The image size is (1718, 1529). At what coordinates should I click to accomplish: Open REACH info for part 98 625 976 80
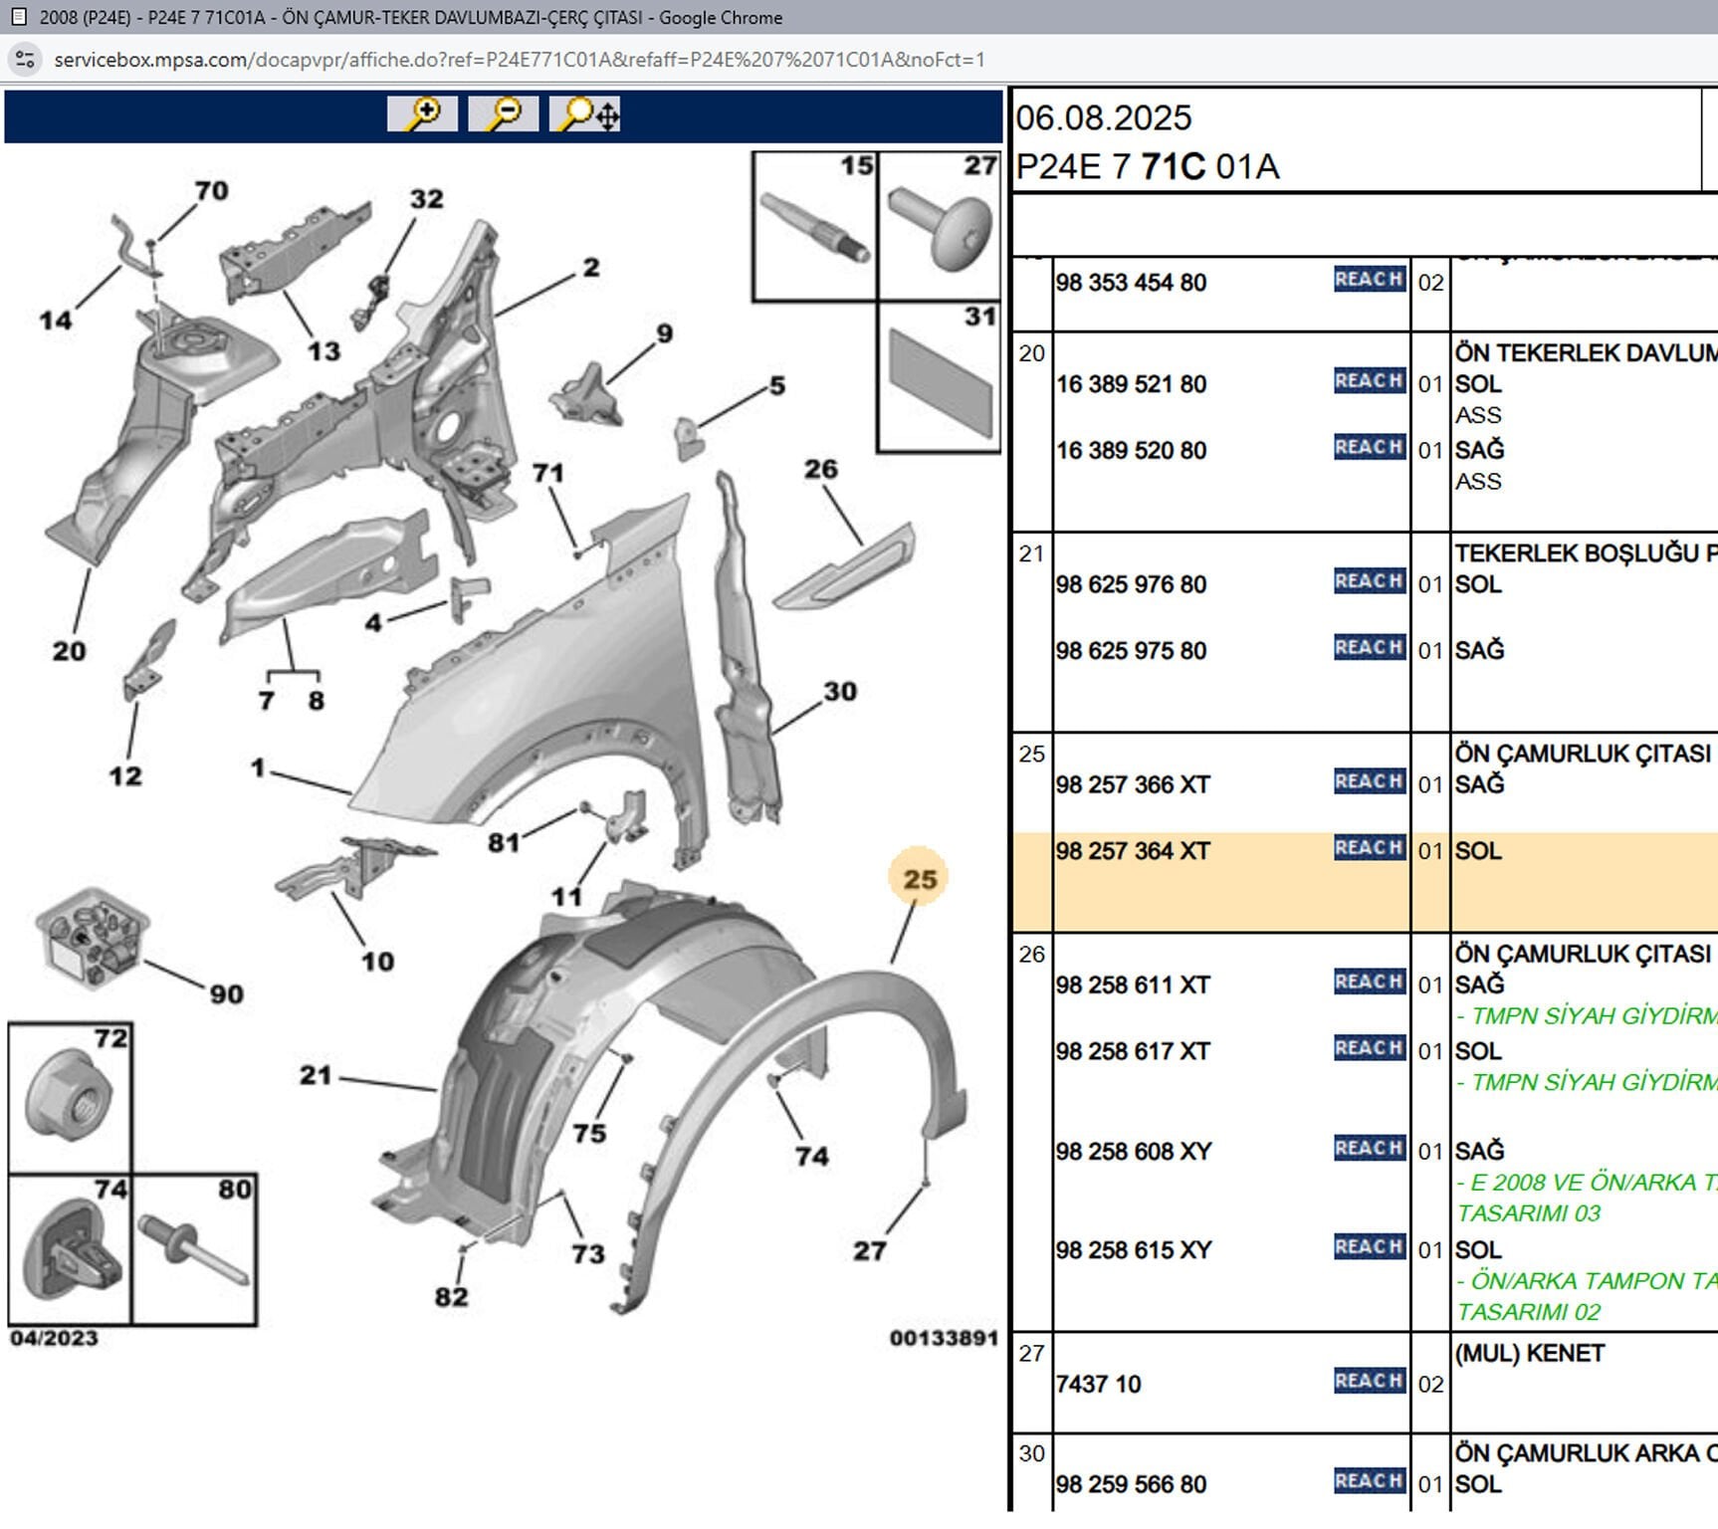(x=1370, y=581)
